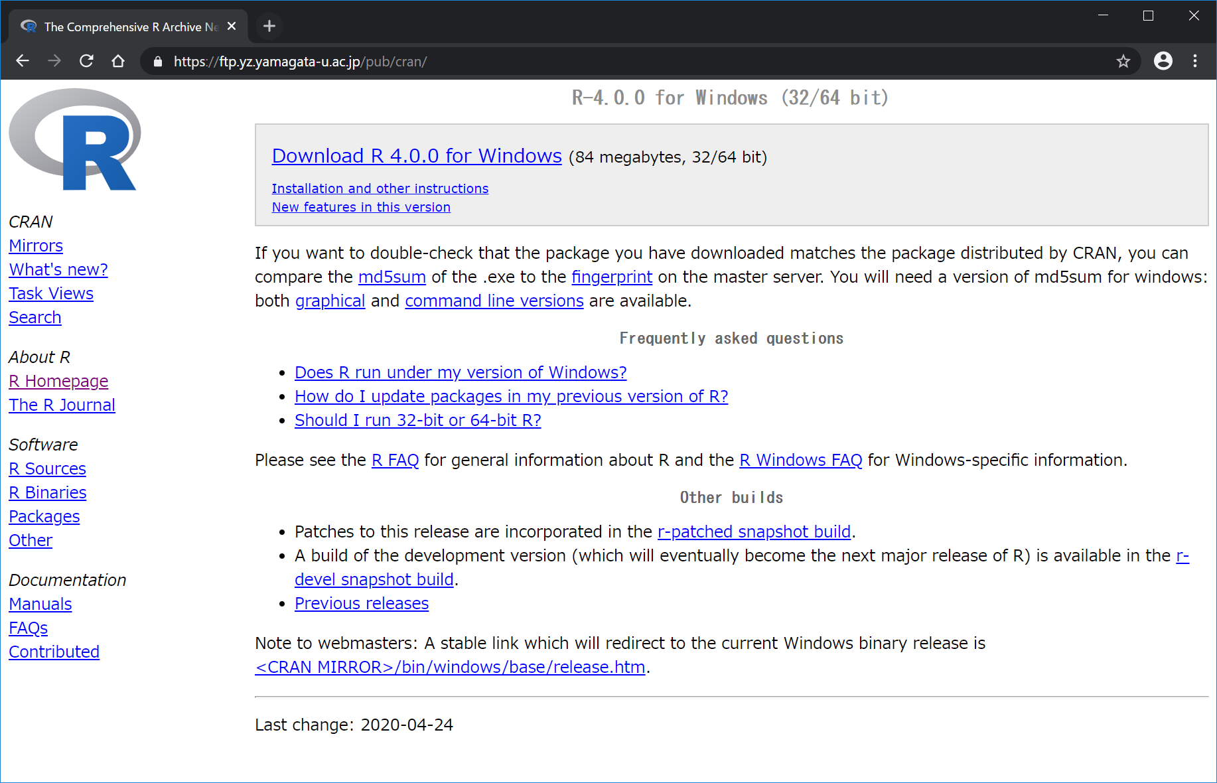This screenshot has height=783, width=1217.
Task: Go to the browser home page
Action: click(x=118, y=61)
